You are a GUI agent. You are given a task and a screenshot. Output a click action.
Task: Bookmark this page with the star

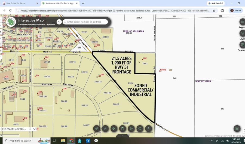[x=214, y=10]
